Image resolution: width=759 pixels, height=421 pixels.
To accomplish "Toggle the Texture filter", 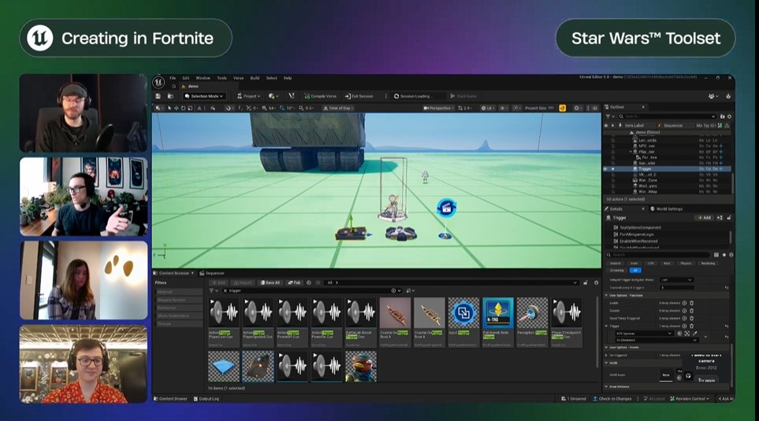I will [x=179, y=323].
